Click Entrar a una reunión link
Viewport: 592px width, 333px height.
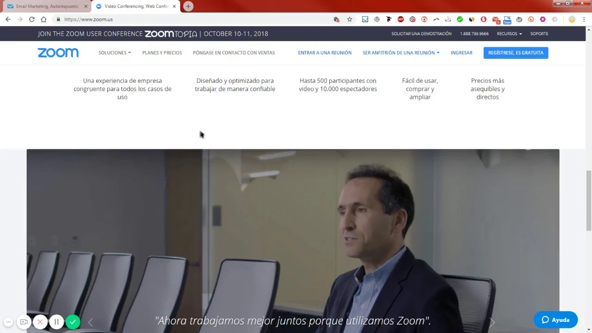pyautogui.click(x=325, y=53)
